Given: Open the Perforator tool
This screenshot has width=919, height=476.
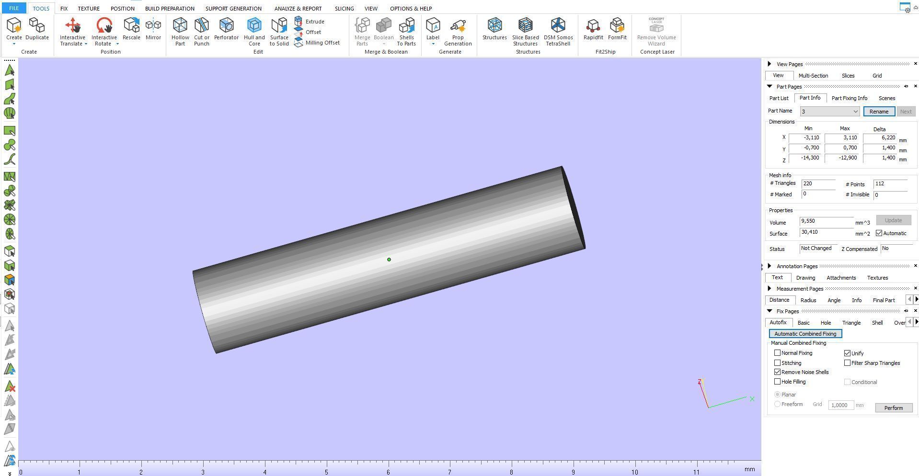Looking at the screenshot, I should point(226,29).
